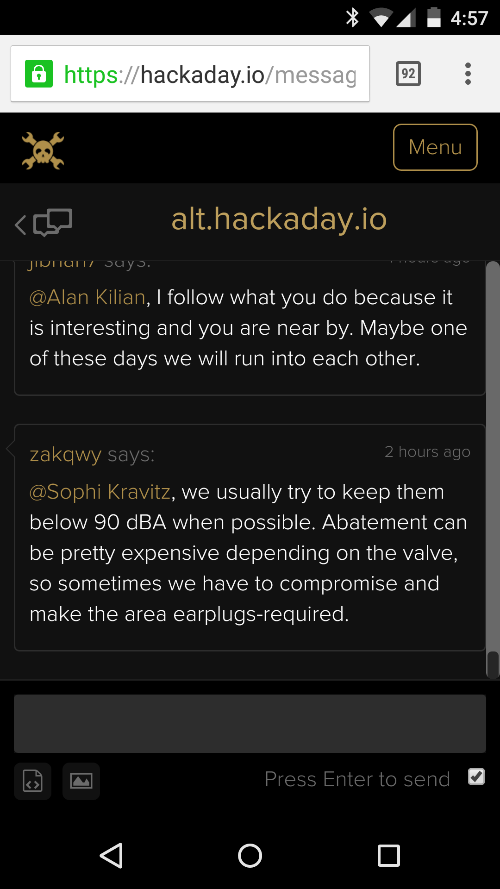500x889 pixels.
Task: Collapse the current conversation view via back arrow
Action: [x=19, y=225]
